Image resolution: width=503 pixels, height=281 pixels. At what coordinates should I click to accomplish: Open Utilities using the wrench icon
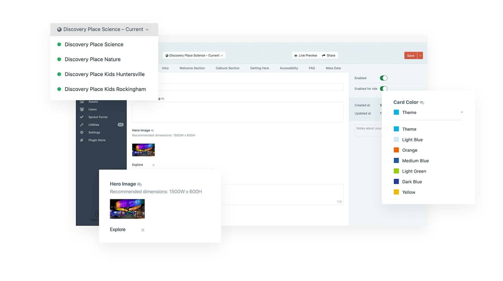(82, 125)
